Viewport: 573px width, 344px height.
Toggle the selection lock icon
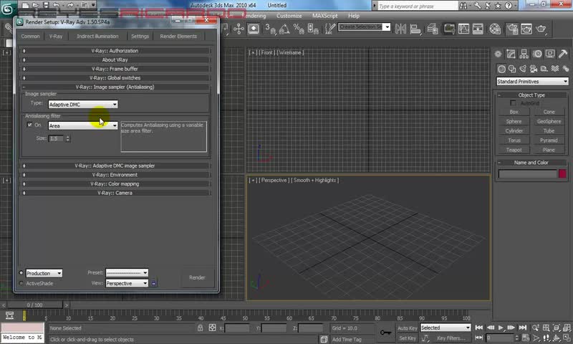coord(201,328)
